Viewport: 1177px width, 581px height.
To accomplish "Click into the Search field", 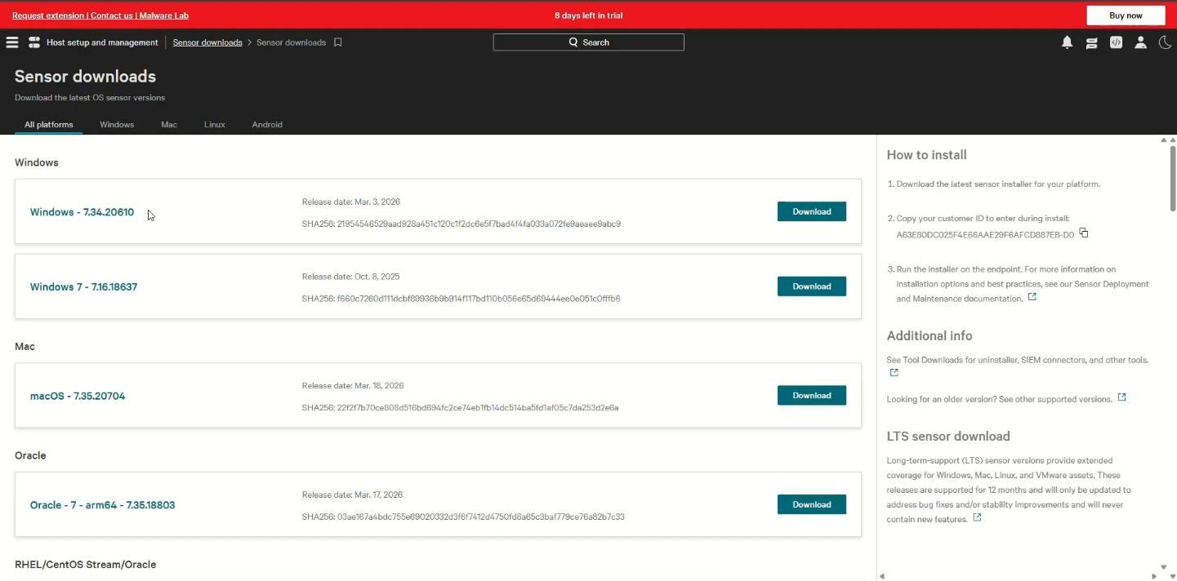I will 588,42.
